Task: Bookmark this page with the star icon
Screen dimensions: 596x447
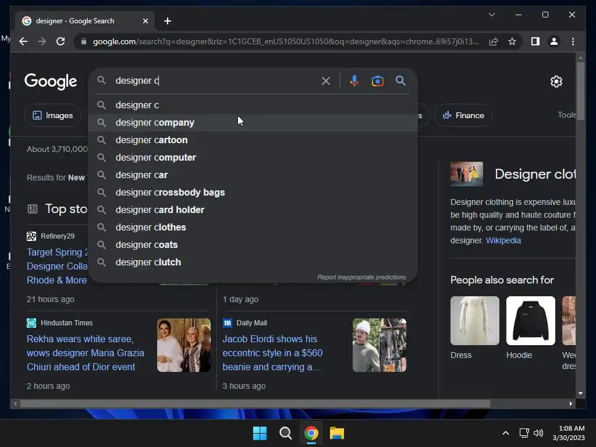Action: click(x=512, y=41)
